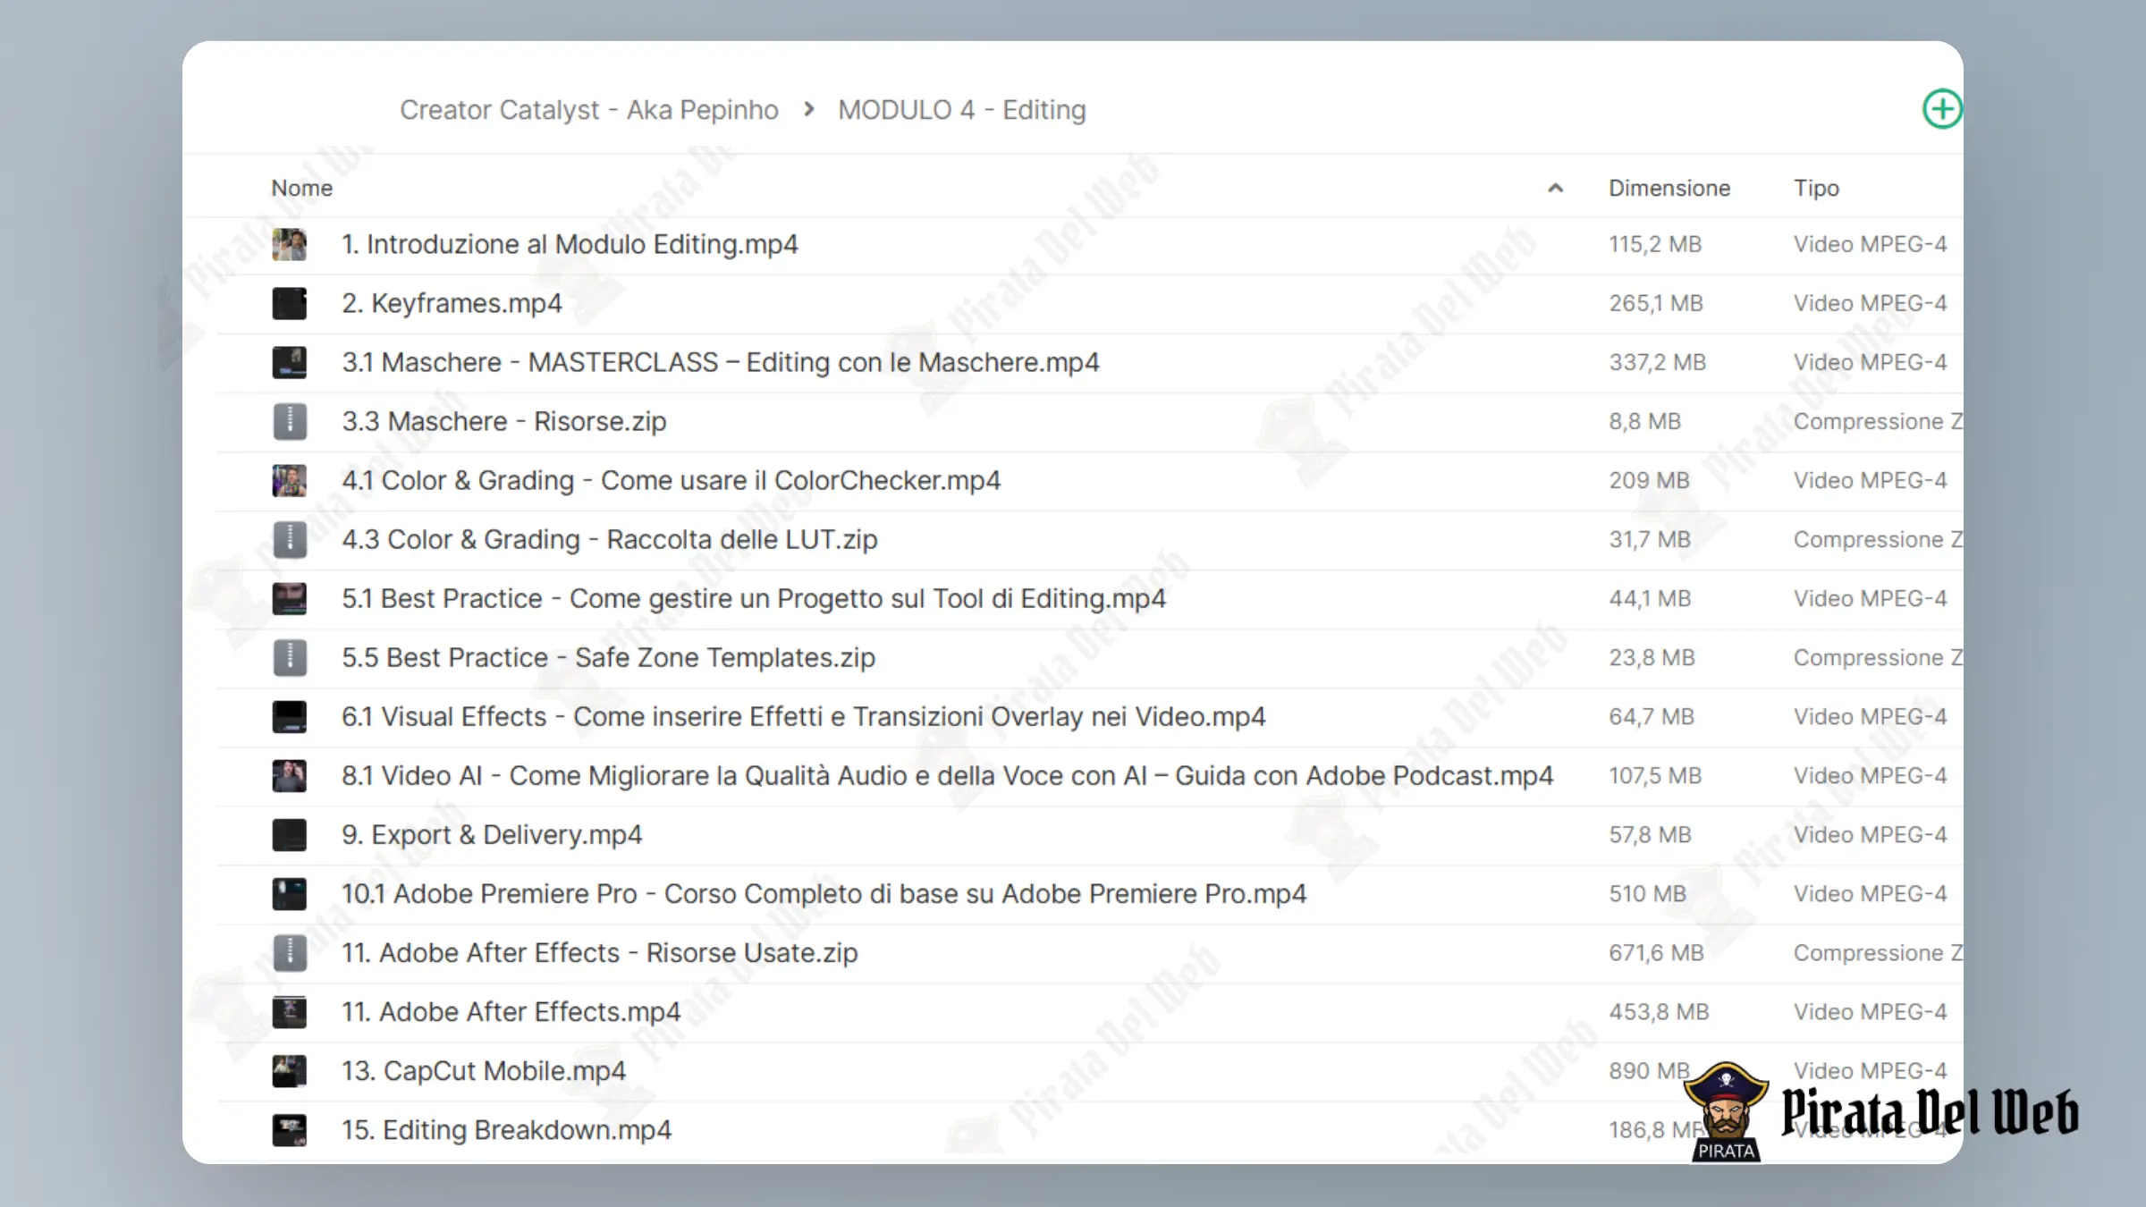
Task: Sort files by Dimensione column
Action: coord(1669,188)
